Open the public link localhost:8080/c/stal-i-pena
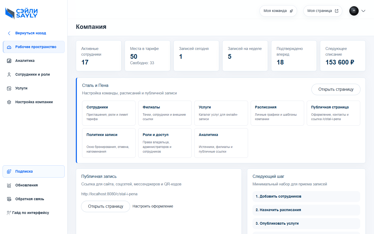This screenshot has height=234, width=374. click(109, 194)
